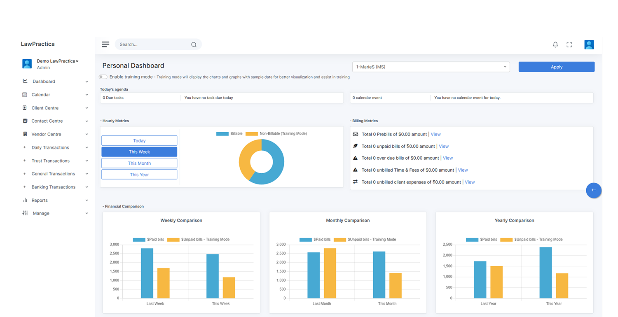Click the Vendor Centre sidebar icon
Viewport: 618px width, 317px height.
point(25,134)
